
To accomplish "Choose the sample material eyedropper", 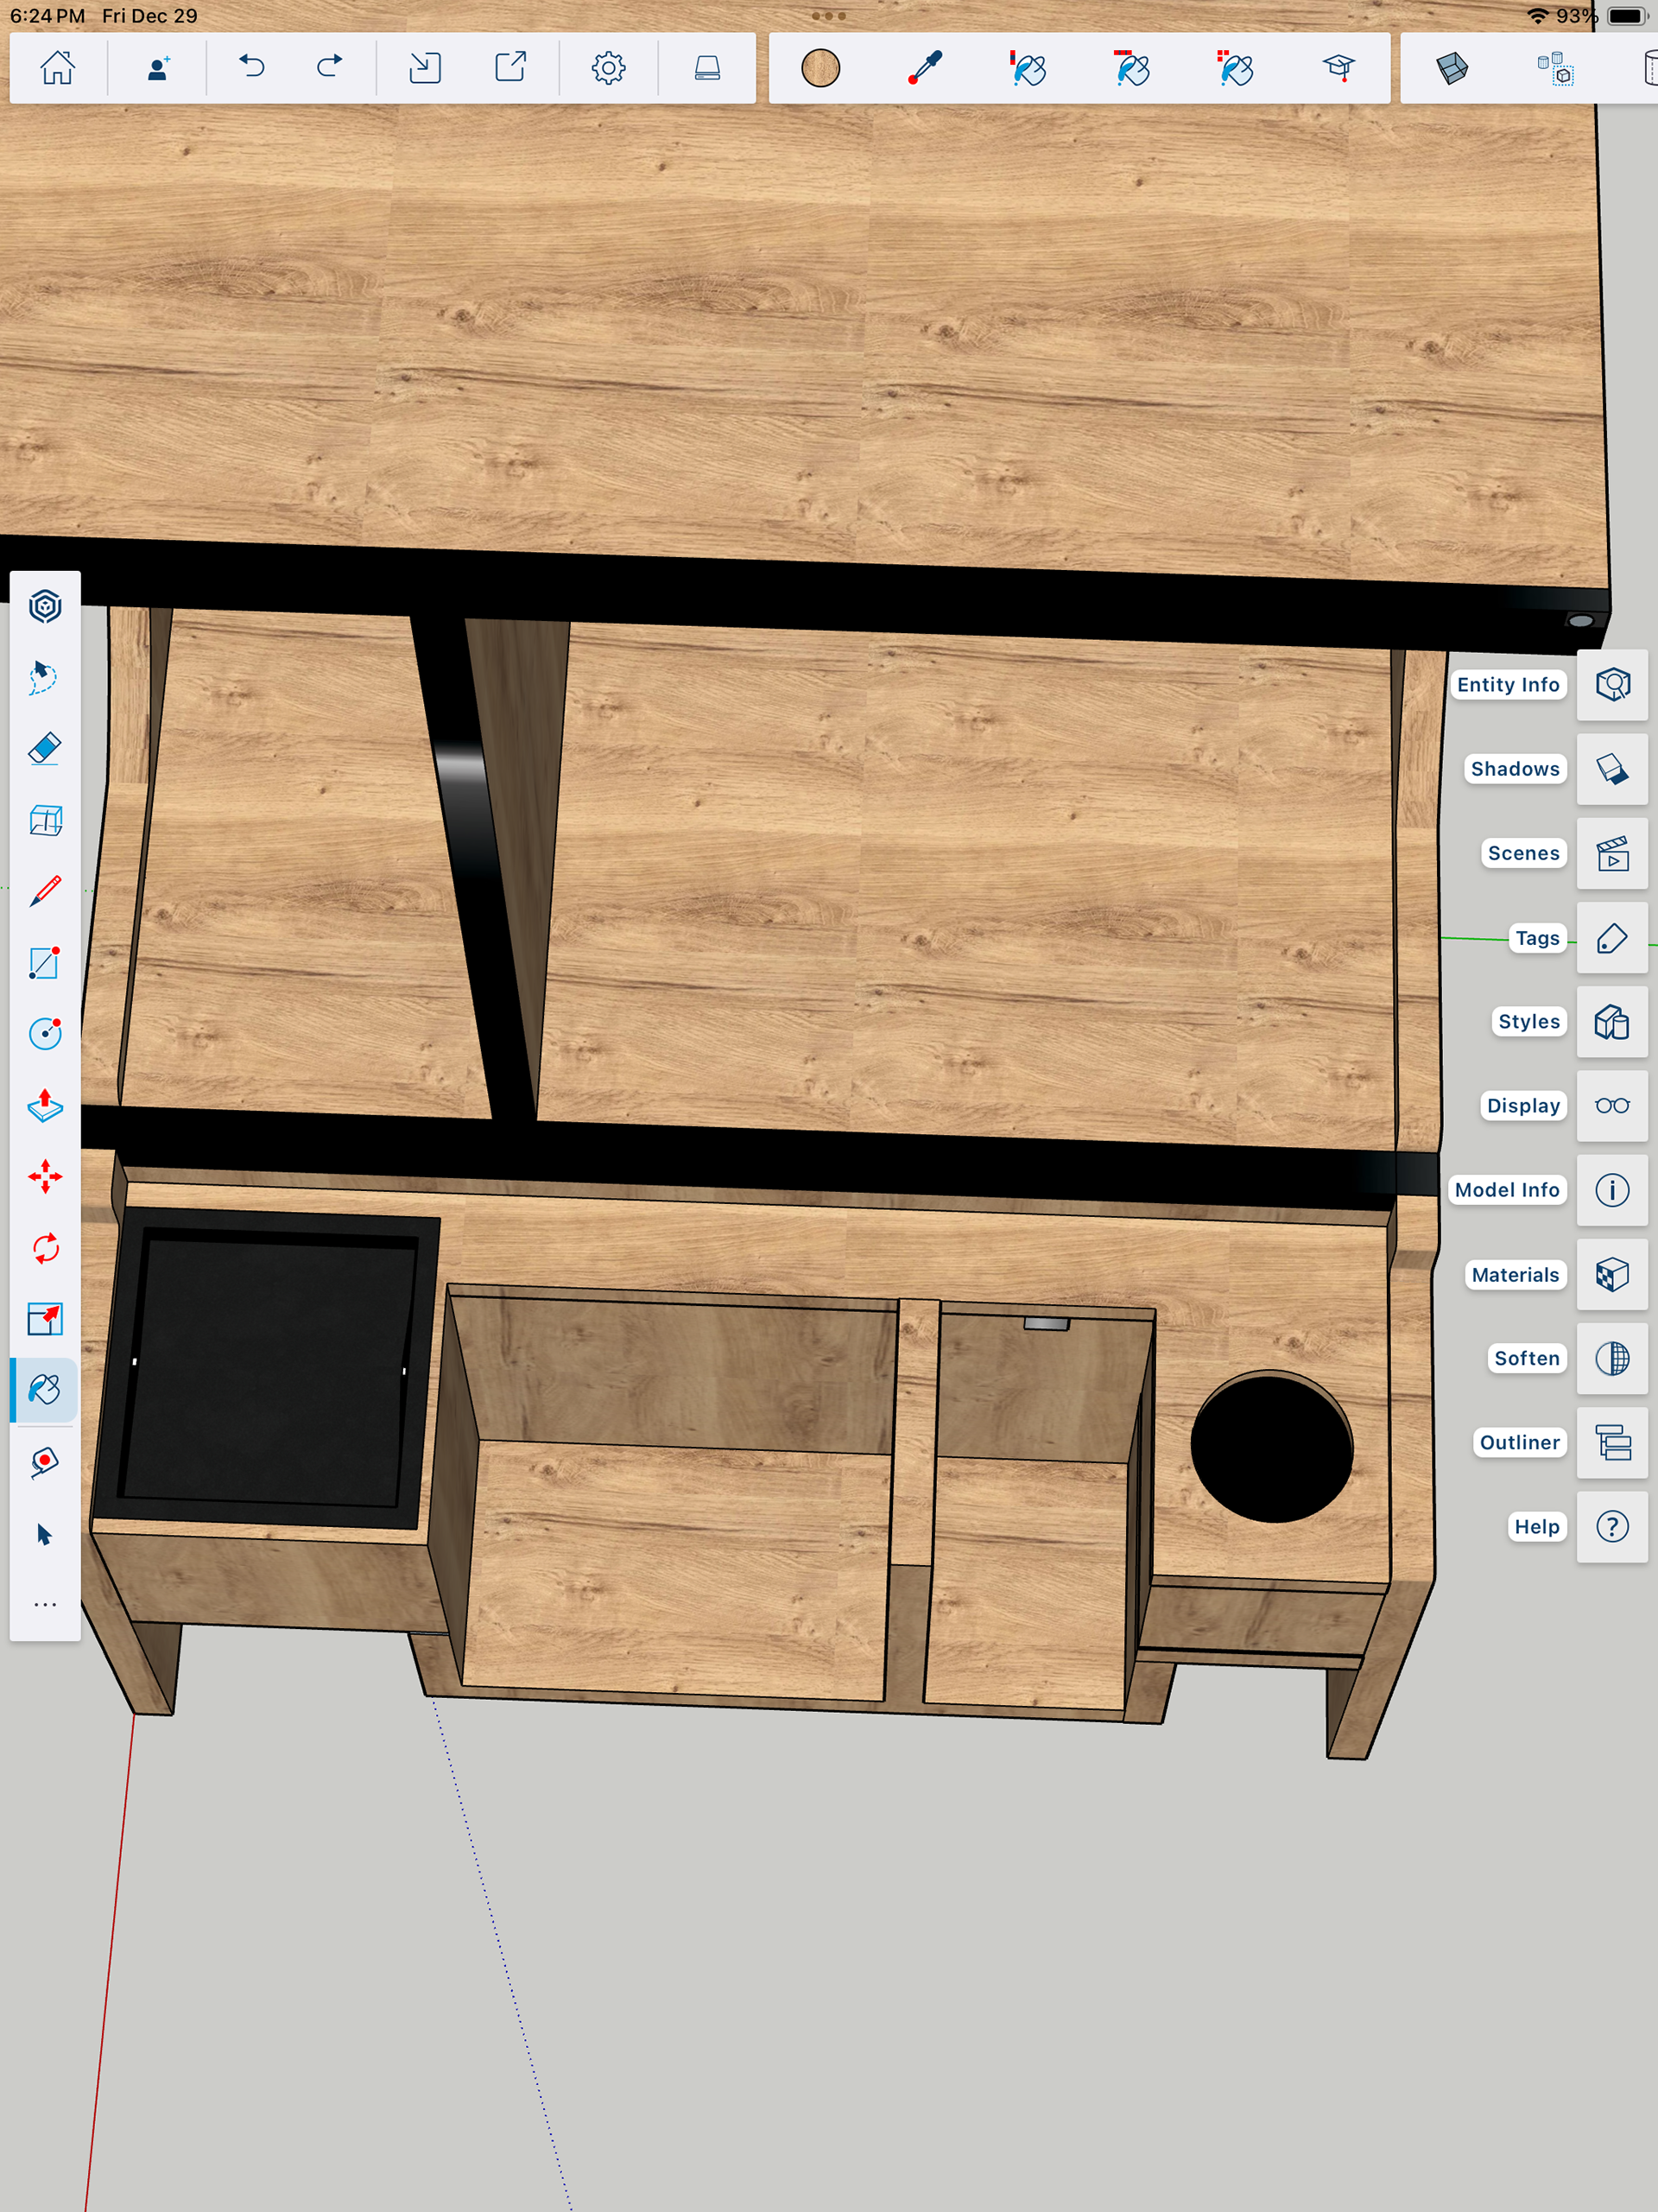I will click(925, 68).
